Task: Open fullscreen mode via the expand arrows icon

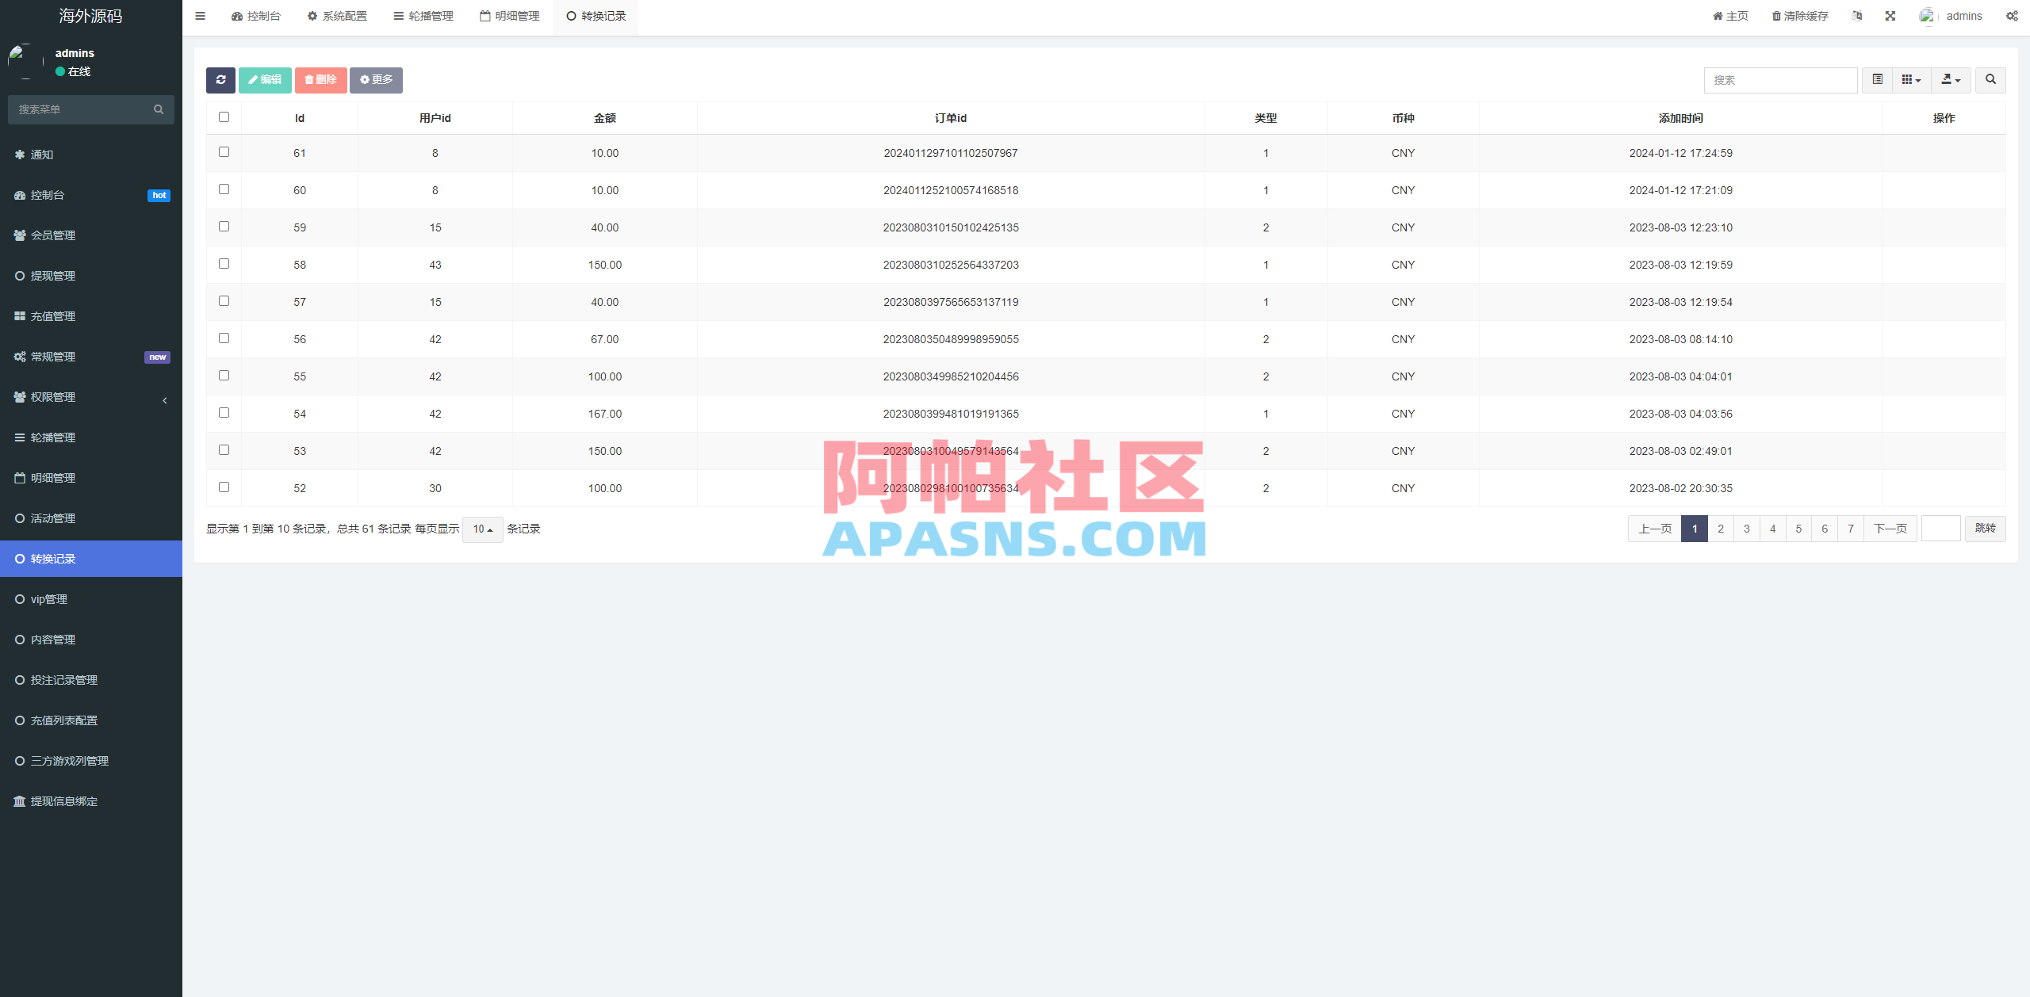Action: pyautogui.click(x=1891, y=16)
